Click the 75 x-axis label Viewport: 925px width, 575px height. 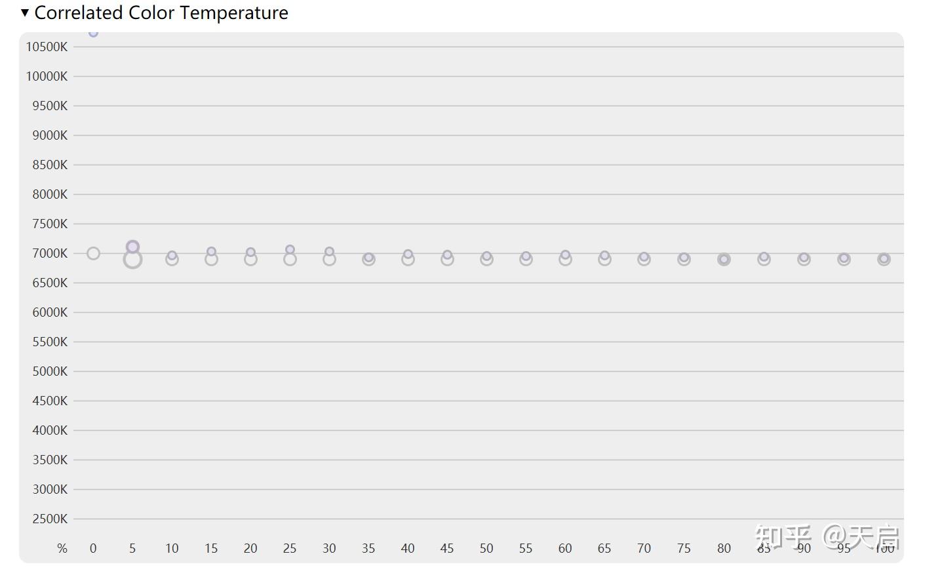pos(684,548)
